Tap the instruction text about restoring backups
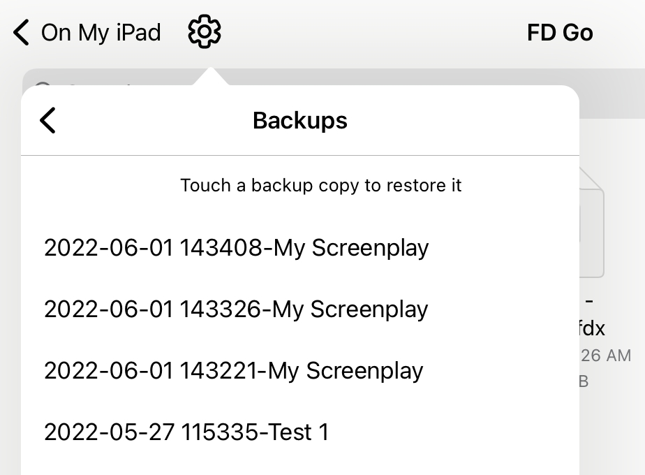This screenshot has width=645, height=475. (320, 185)
